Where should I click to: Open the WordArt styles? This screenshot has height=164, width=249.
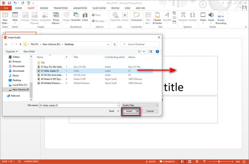point(167,18)
